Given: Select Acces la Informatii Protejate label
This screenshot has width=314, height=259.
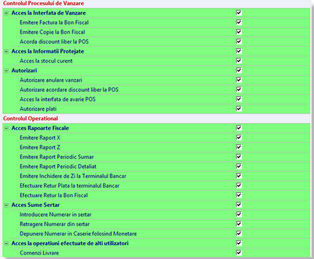Looking at the screenshot, I should 47,51.
